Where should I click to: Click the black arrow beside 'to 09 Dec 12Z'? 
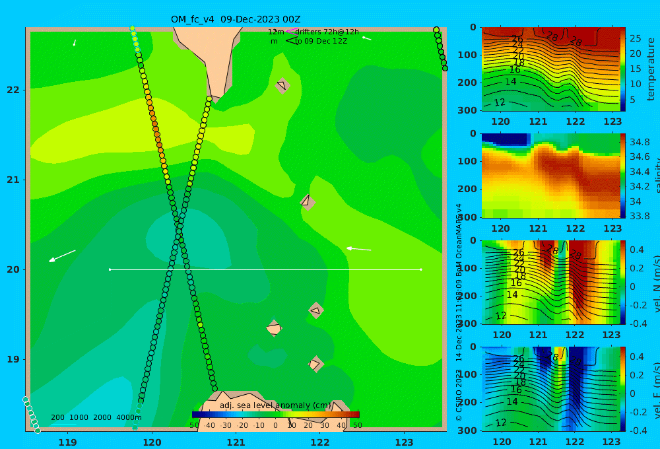click(291, 41)
